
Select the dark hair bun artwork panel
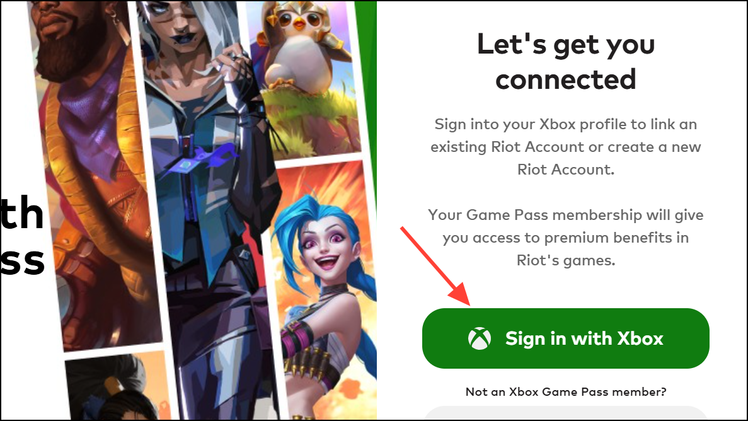[117, 388]
